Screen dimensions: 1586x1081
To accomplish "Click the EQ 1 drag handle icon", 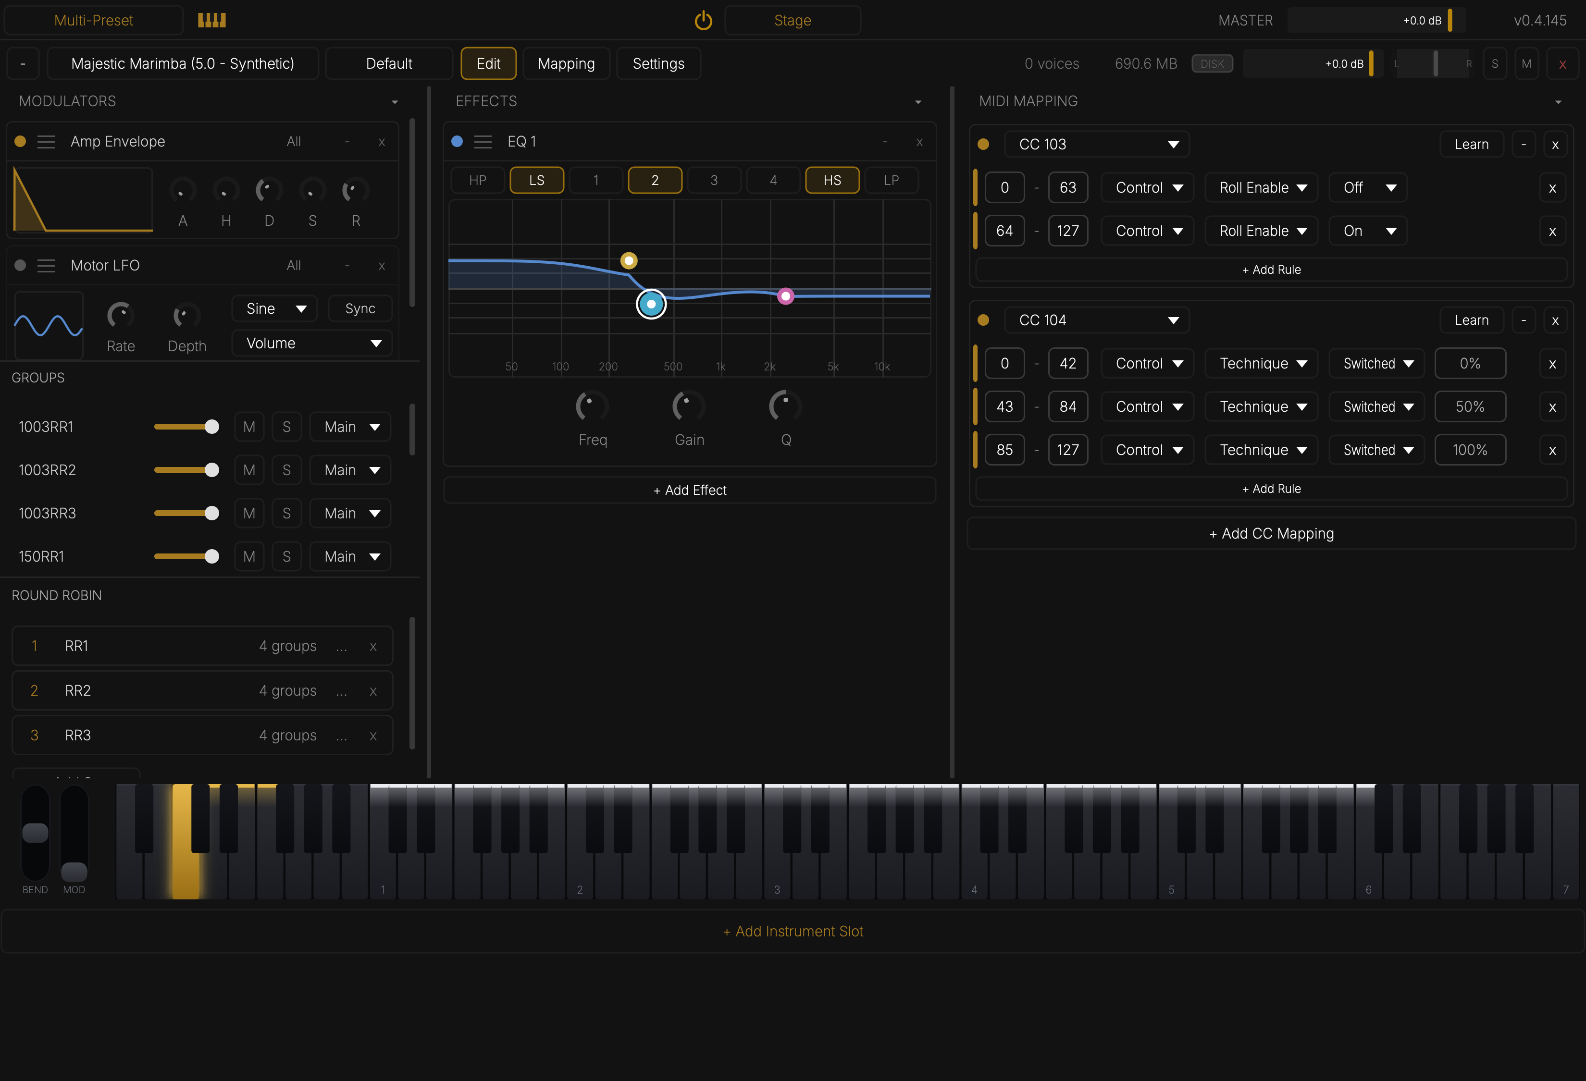I will coord(483,142).
